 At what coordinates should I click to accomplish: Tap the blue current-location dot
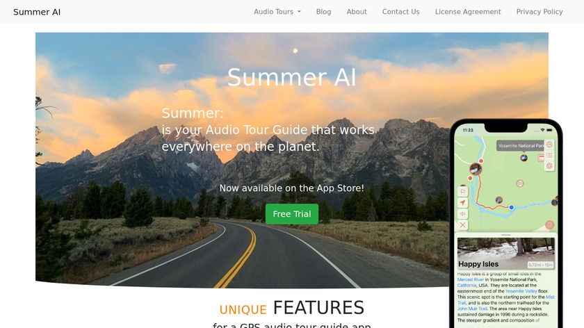tap(512, 207)
